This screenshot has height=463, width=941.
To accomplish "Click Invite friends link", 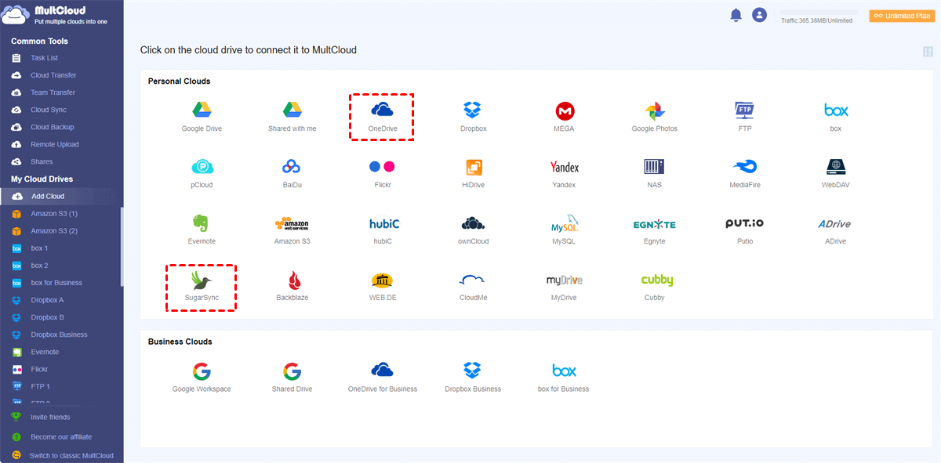I will 49,417.
